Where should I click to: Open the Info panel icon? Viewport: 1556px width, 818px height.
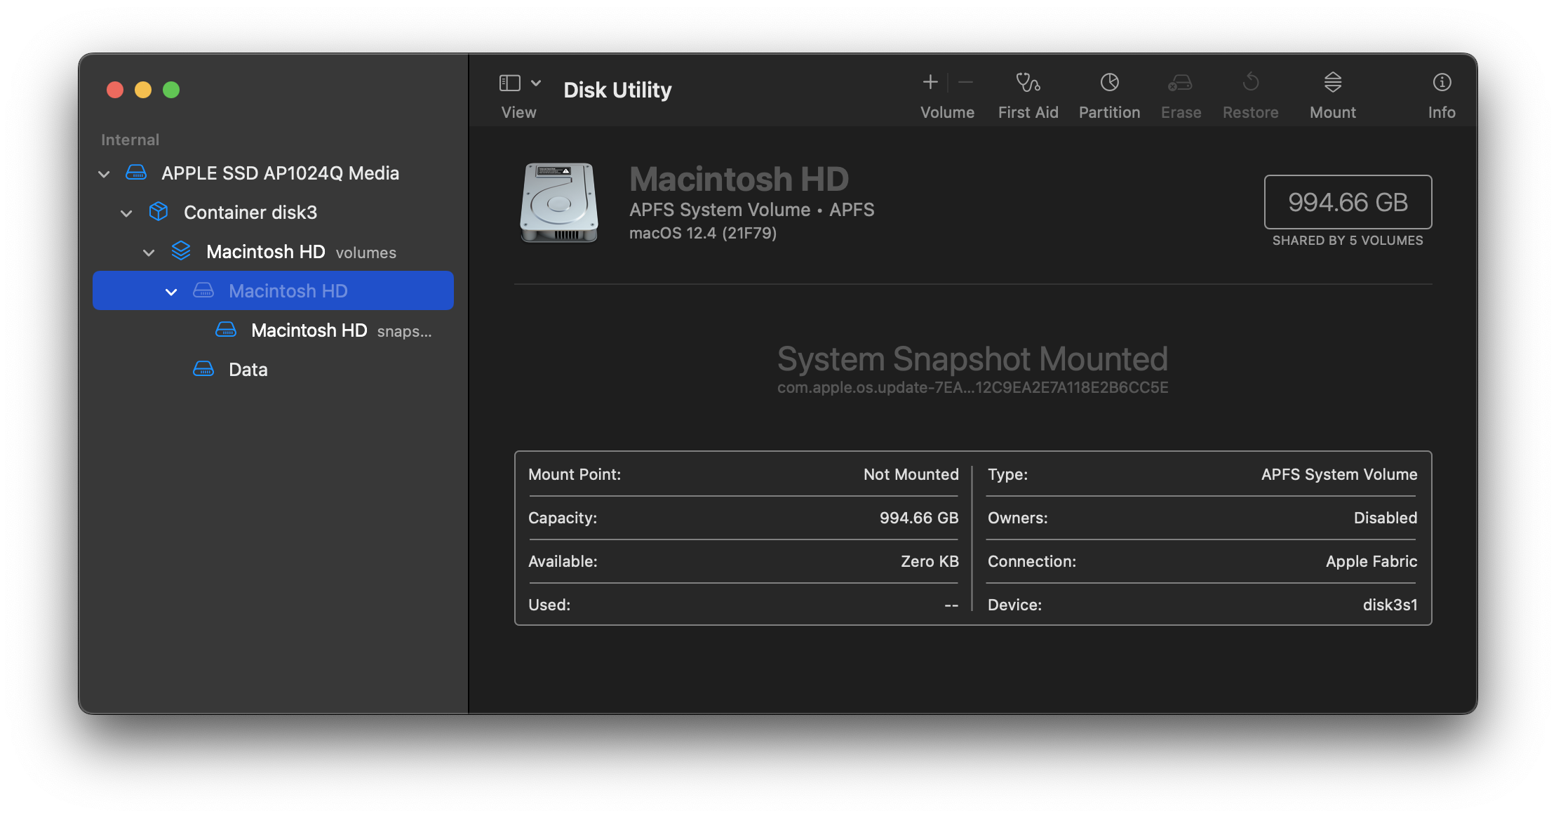[1442, 83]
